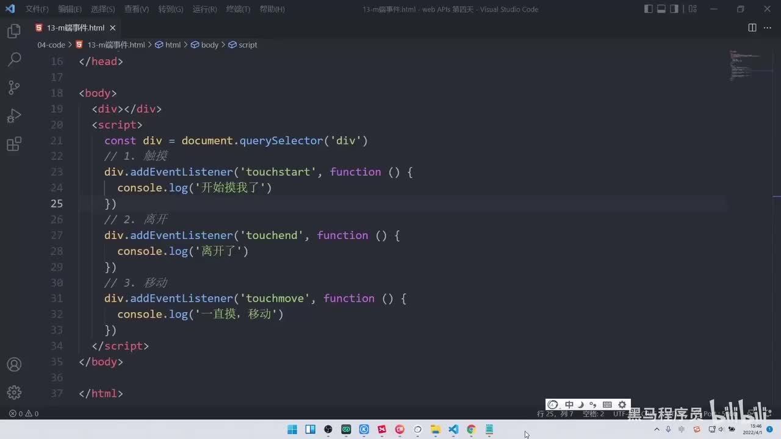The height and width of the screenshot is (439, 781).
Task: Click the closing </html> tag
Action: click(101, 393)
